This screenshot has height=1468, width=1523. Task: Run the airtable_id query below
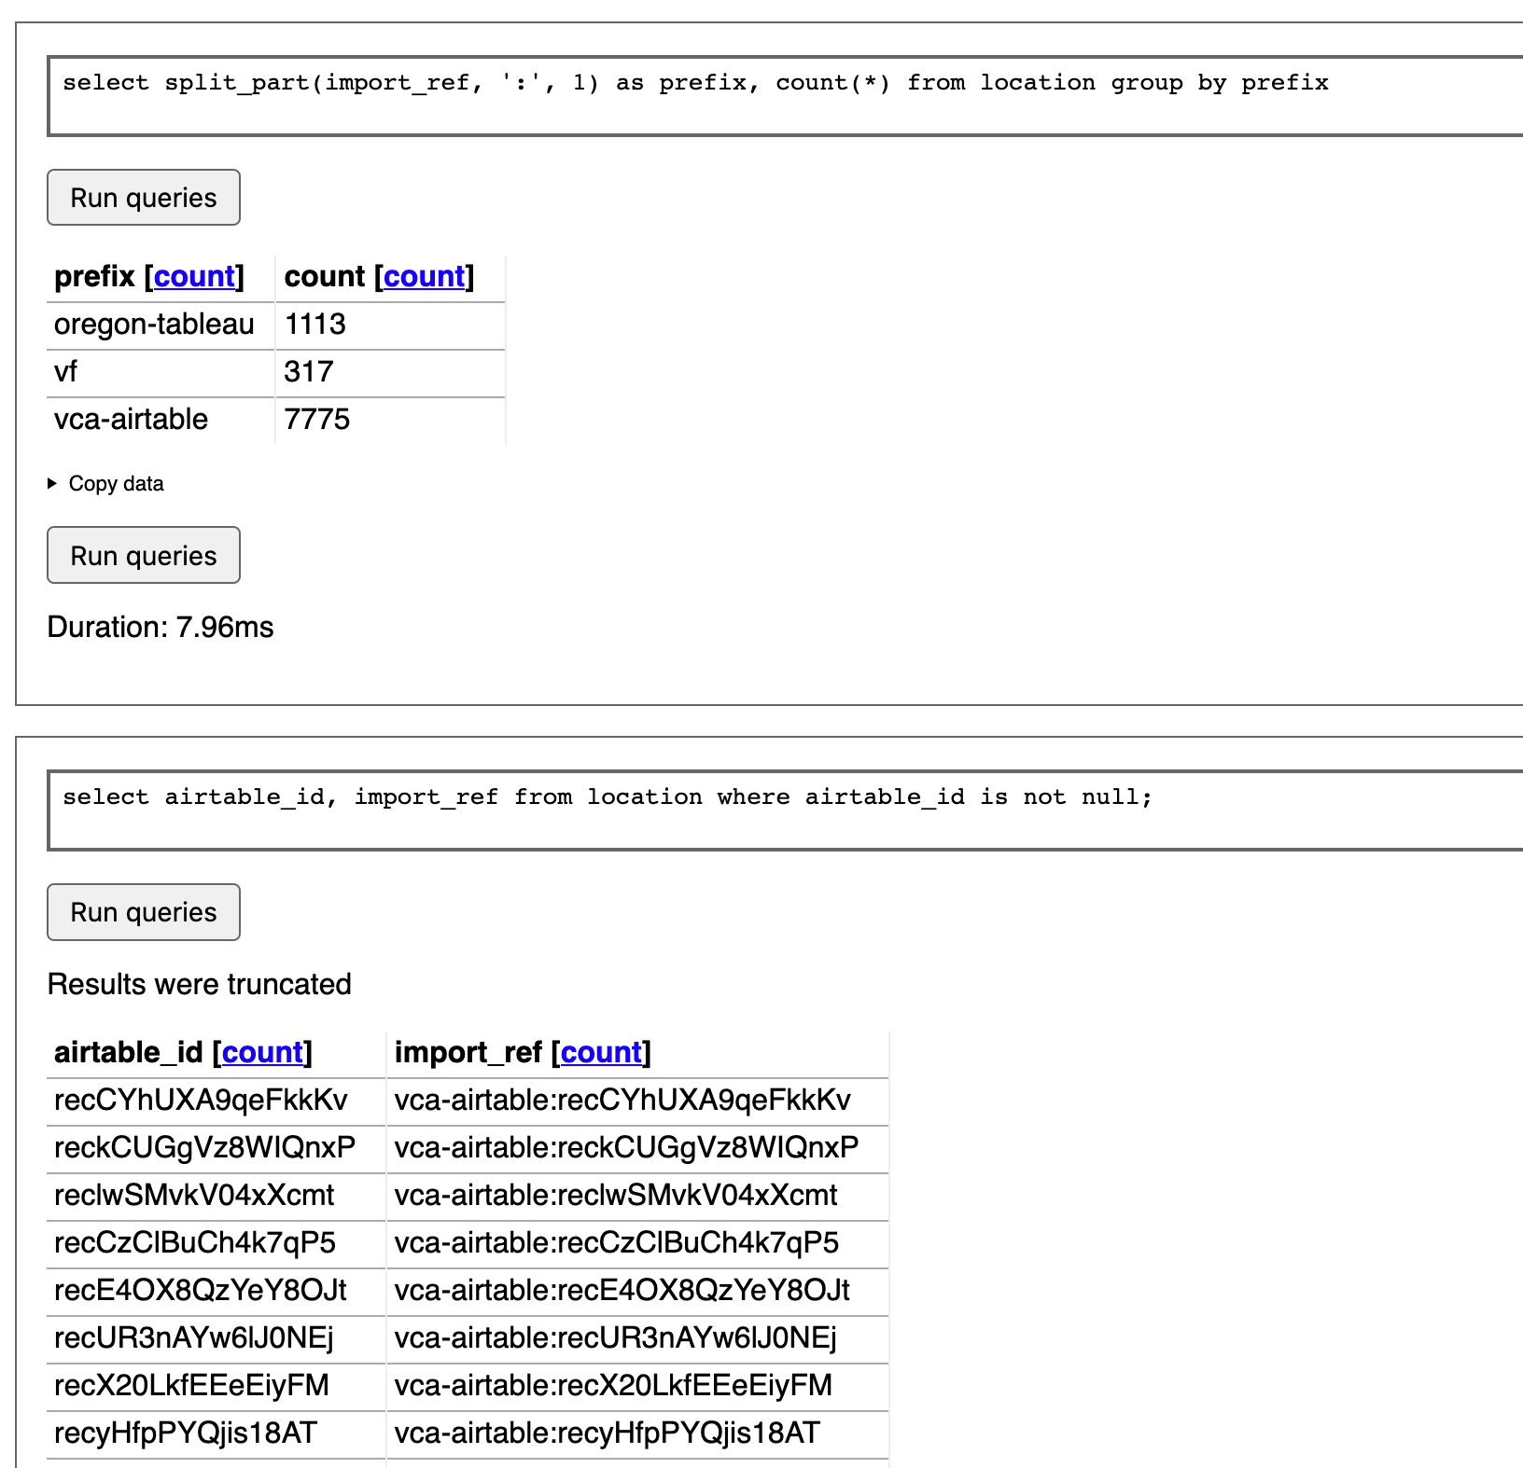[x=143, y=911]
